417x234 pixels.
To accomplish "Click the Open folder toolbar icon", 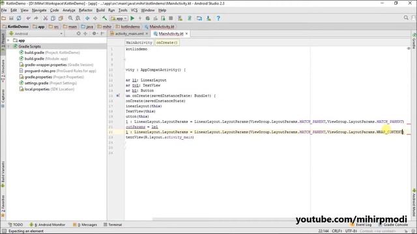I will 4,18.
